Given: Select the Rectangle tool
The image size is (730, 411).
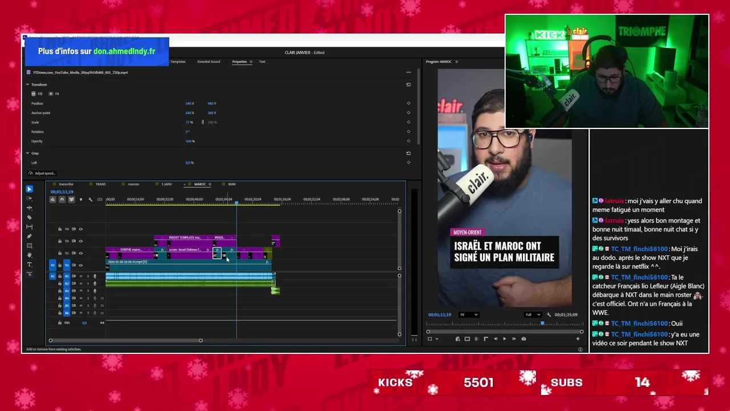Looking at the screenshot, I should coord(30,245).
